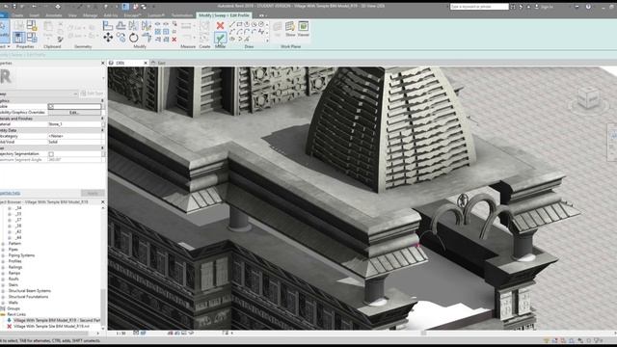Collapse Materials and Finishes section
617x347 pixels.
point(103,119)
